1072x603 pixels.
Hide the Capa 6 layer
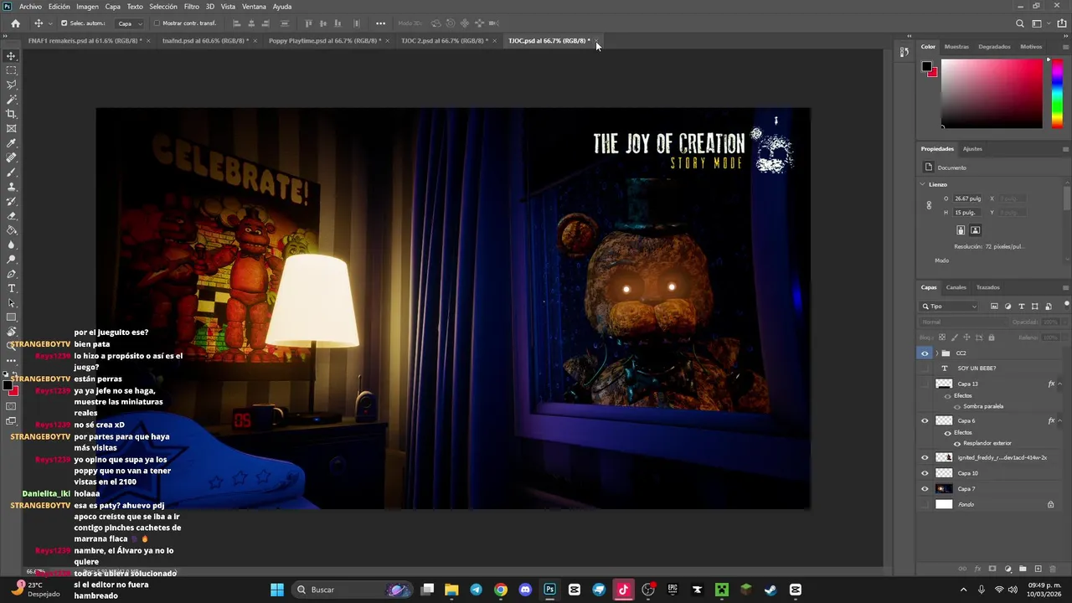(925, 420)
